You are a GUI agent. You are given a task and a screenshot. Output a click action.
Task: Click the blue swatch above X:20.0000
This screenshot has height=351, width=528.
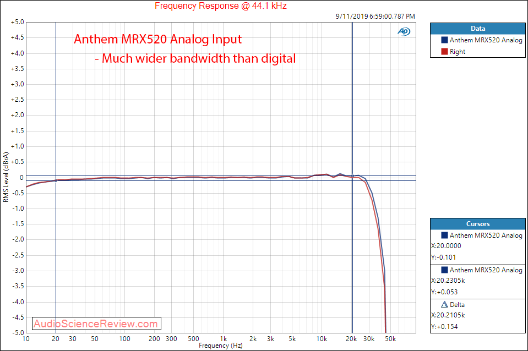[x=444, y=235]
